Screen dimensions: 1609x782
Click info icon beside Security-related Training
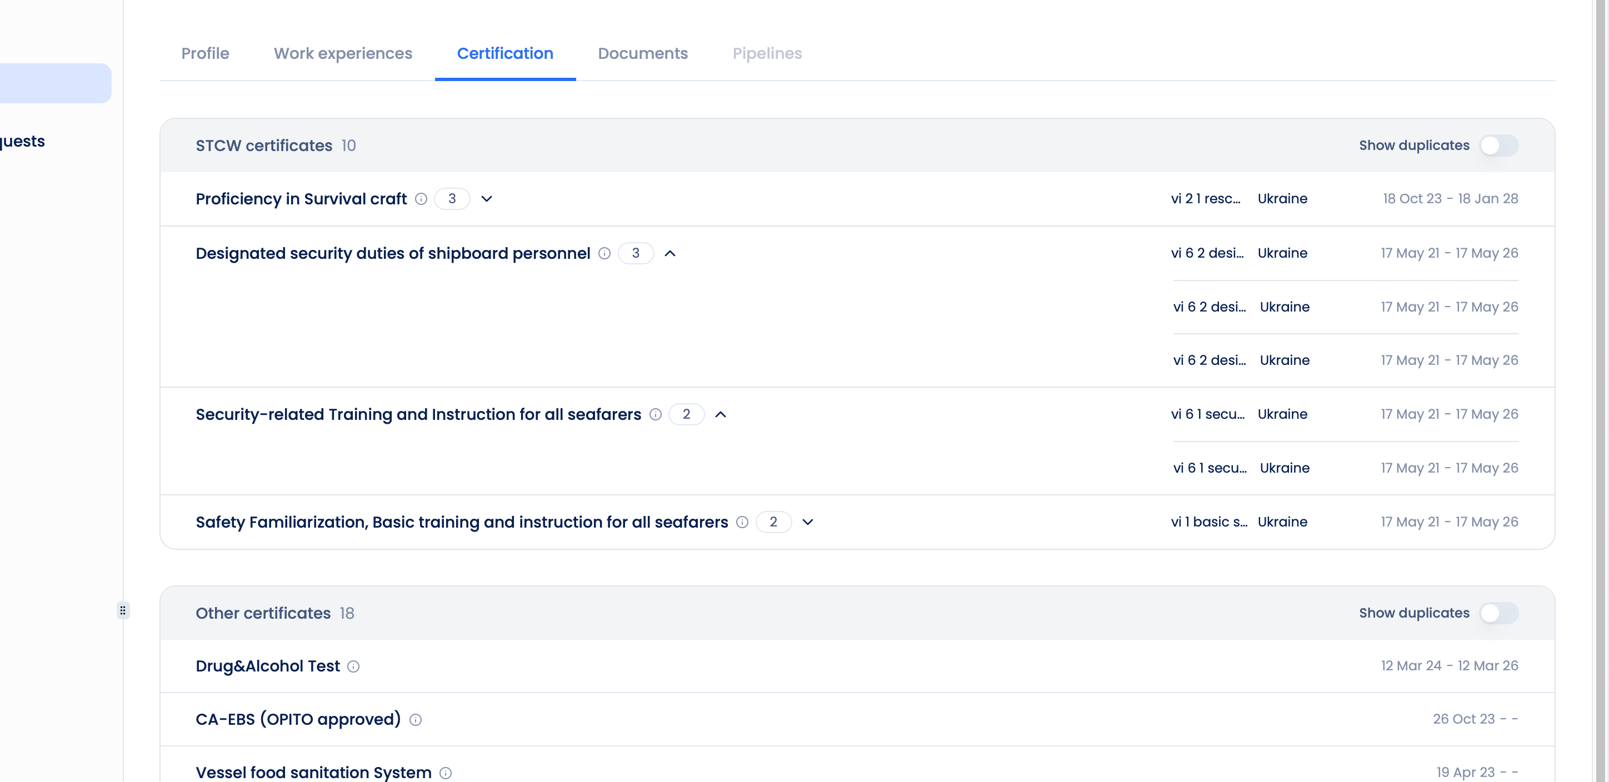[x=655, y=414]
